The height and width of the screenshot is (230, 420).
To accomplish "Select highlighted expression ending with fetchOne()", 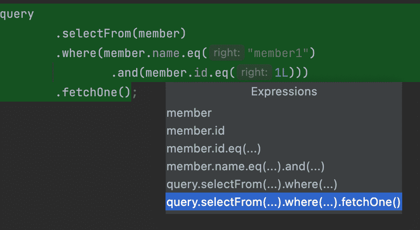I will tap(283, 202).
